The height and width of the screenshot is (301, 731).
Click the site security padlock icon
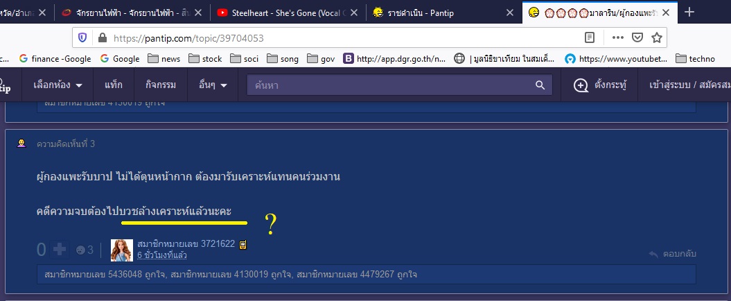[x=102, y=38]
